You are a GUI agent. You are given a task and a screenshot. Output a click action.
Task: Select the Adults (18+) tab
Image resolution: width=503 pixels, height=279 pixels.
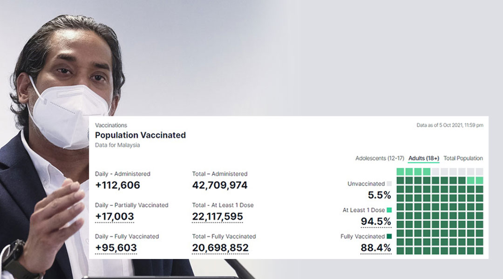pos(423,158)
